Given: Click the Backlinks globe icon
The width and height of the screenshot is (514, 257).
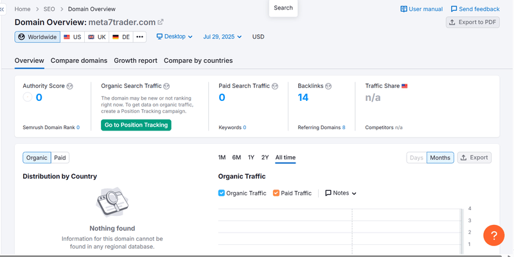Looking at the screenshot, I should 328,86.
